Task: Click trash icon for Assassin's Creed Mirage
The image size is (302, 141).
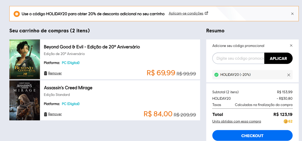Action: (x=46, y=114)
